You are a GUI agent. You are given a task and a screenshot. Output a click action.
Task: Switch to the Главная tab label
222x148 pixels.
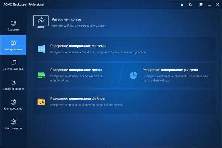click(13, 30)
